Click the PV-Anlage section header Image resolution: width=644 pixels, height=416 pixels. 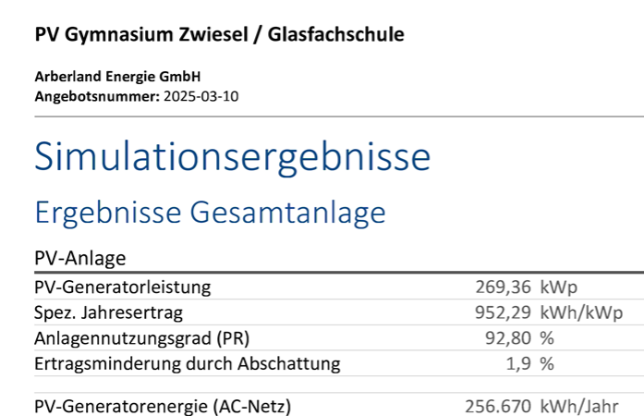click(x=79, y=258)
